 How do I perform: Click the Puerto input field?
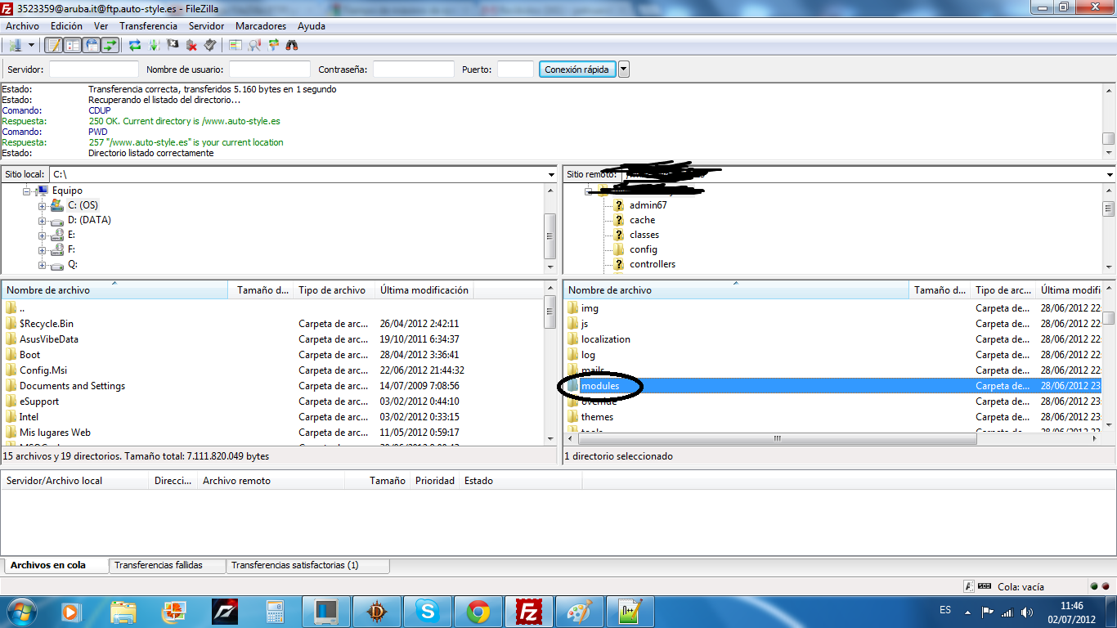coord(516,70)
